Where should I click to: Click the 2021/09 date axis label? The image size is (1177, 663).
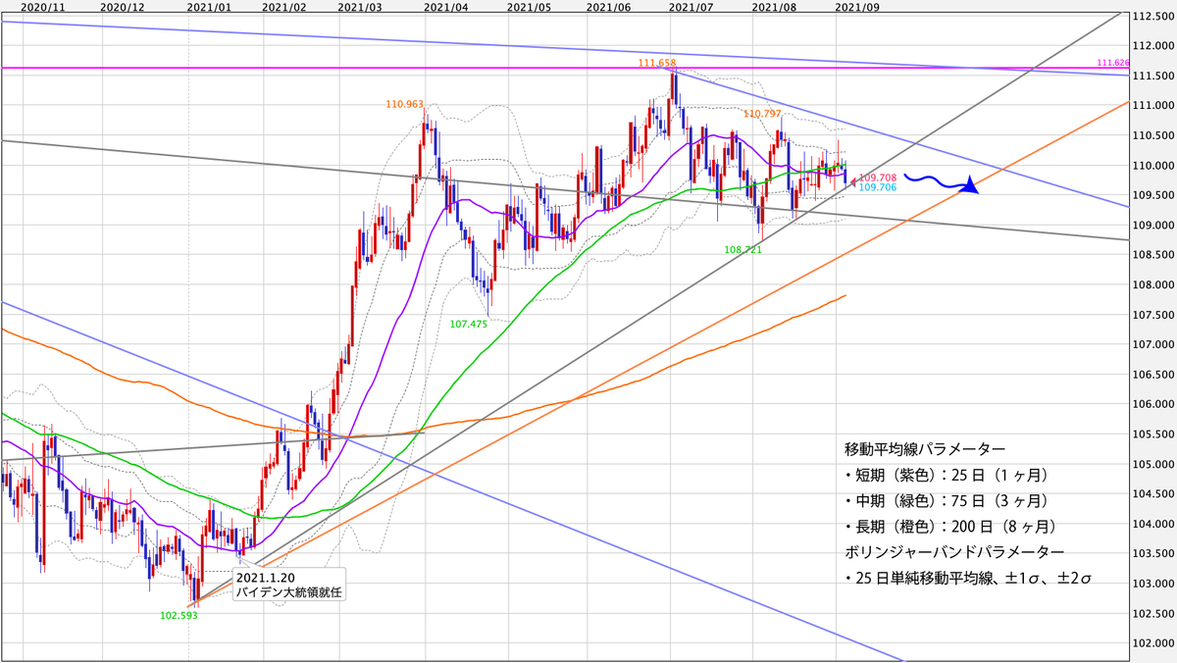(856, 6)
